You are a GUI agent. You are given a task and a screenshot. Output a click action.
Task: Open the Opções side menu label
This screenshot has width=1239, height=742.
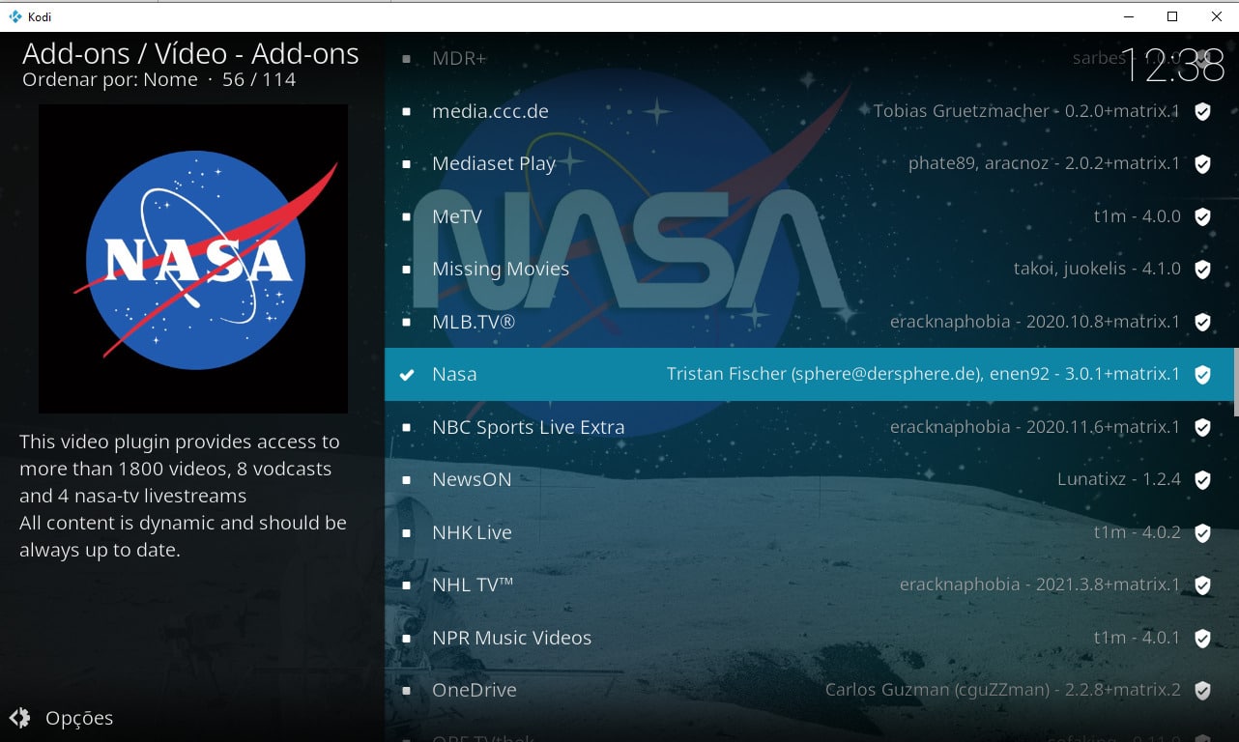[x=79, y=718]
